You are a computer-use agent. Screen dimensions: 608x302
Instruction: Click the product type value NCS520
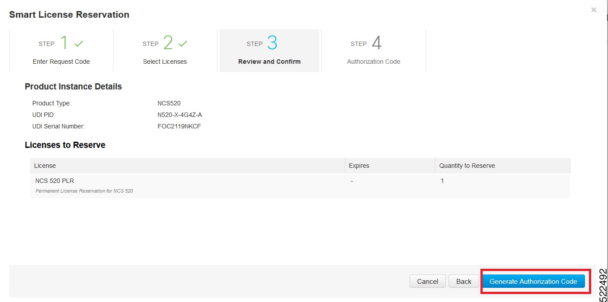[169, 103]
